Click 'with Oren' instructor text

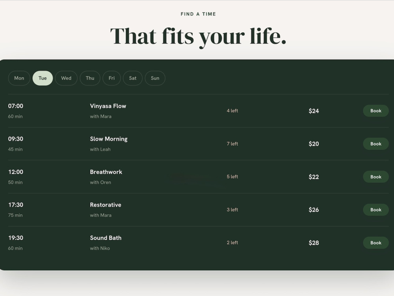tap(100, 182)
